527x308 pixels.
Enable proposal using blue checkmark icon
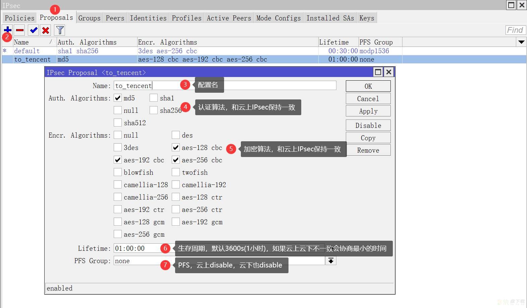(34, 30)
